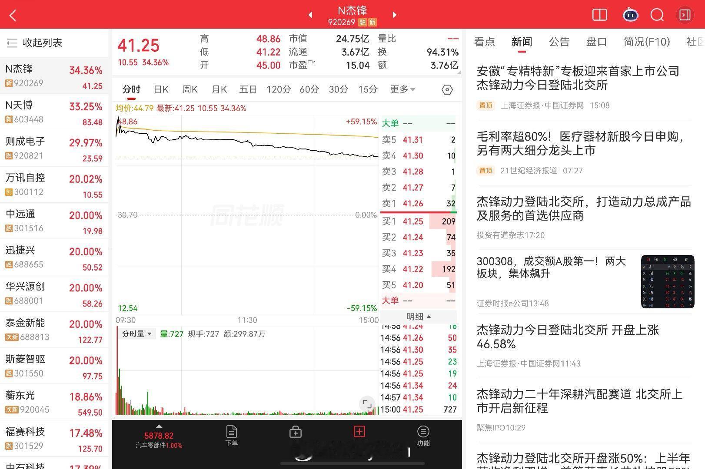Select 泰金新能 in stock list

pos(54,330)
